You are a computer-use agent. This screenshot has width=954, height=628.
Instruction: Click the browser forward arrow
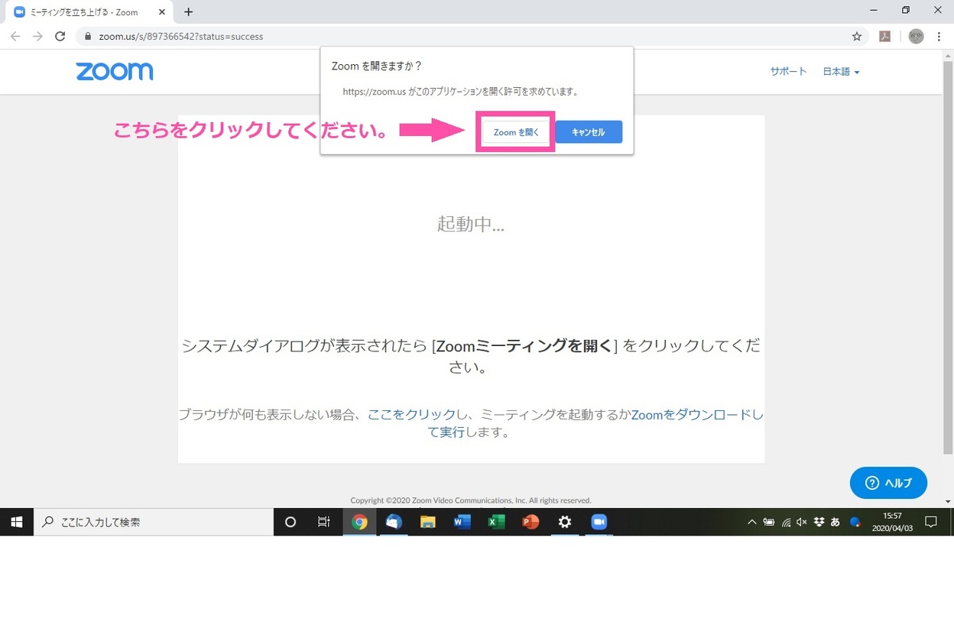[37, 36]
